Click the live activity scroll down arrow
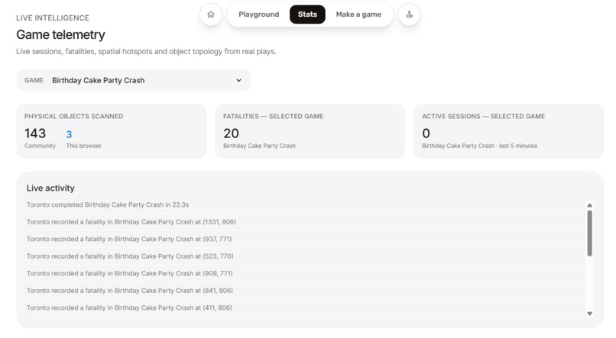Image resolution: width=616 pixels, height=338 pixels. 590,314
